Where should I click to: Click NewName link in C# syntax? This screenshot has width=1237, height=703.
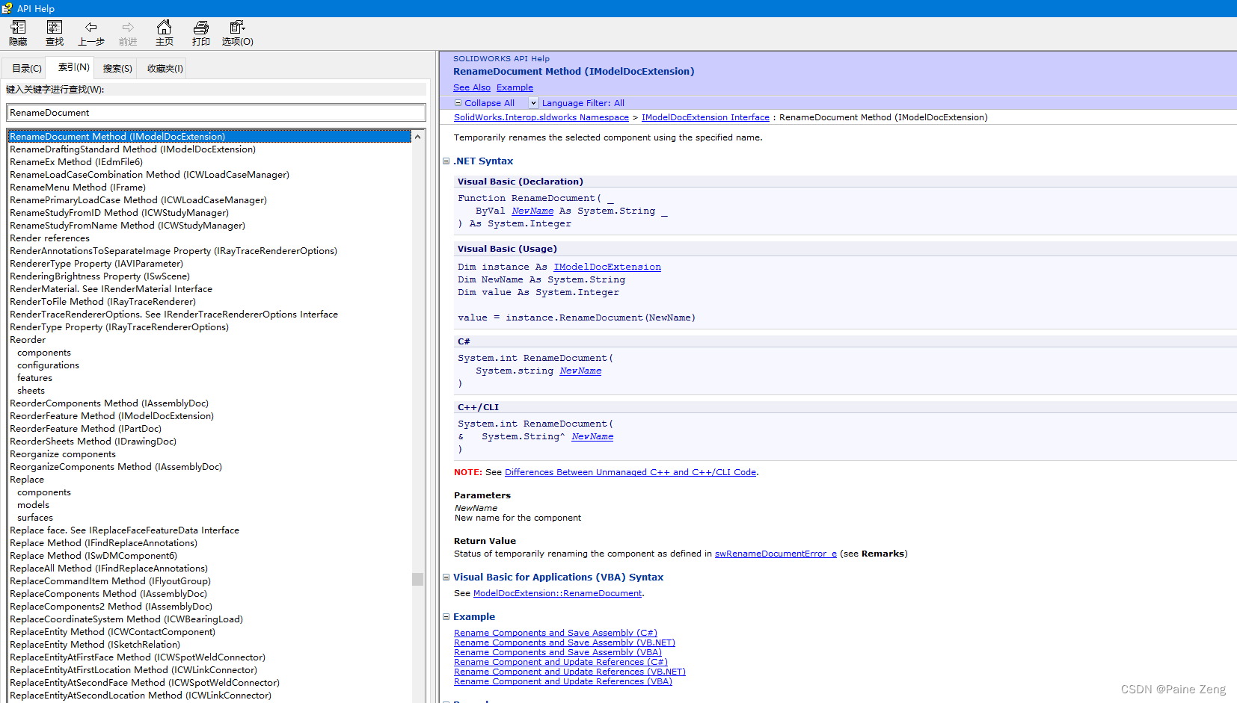[x=580, y=371]
